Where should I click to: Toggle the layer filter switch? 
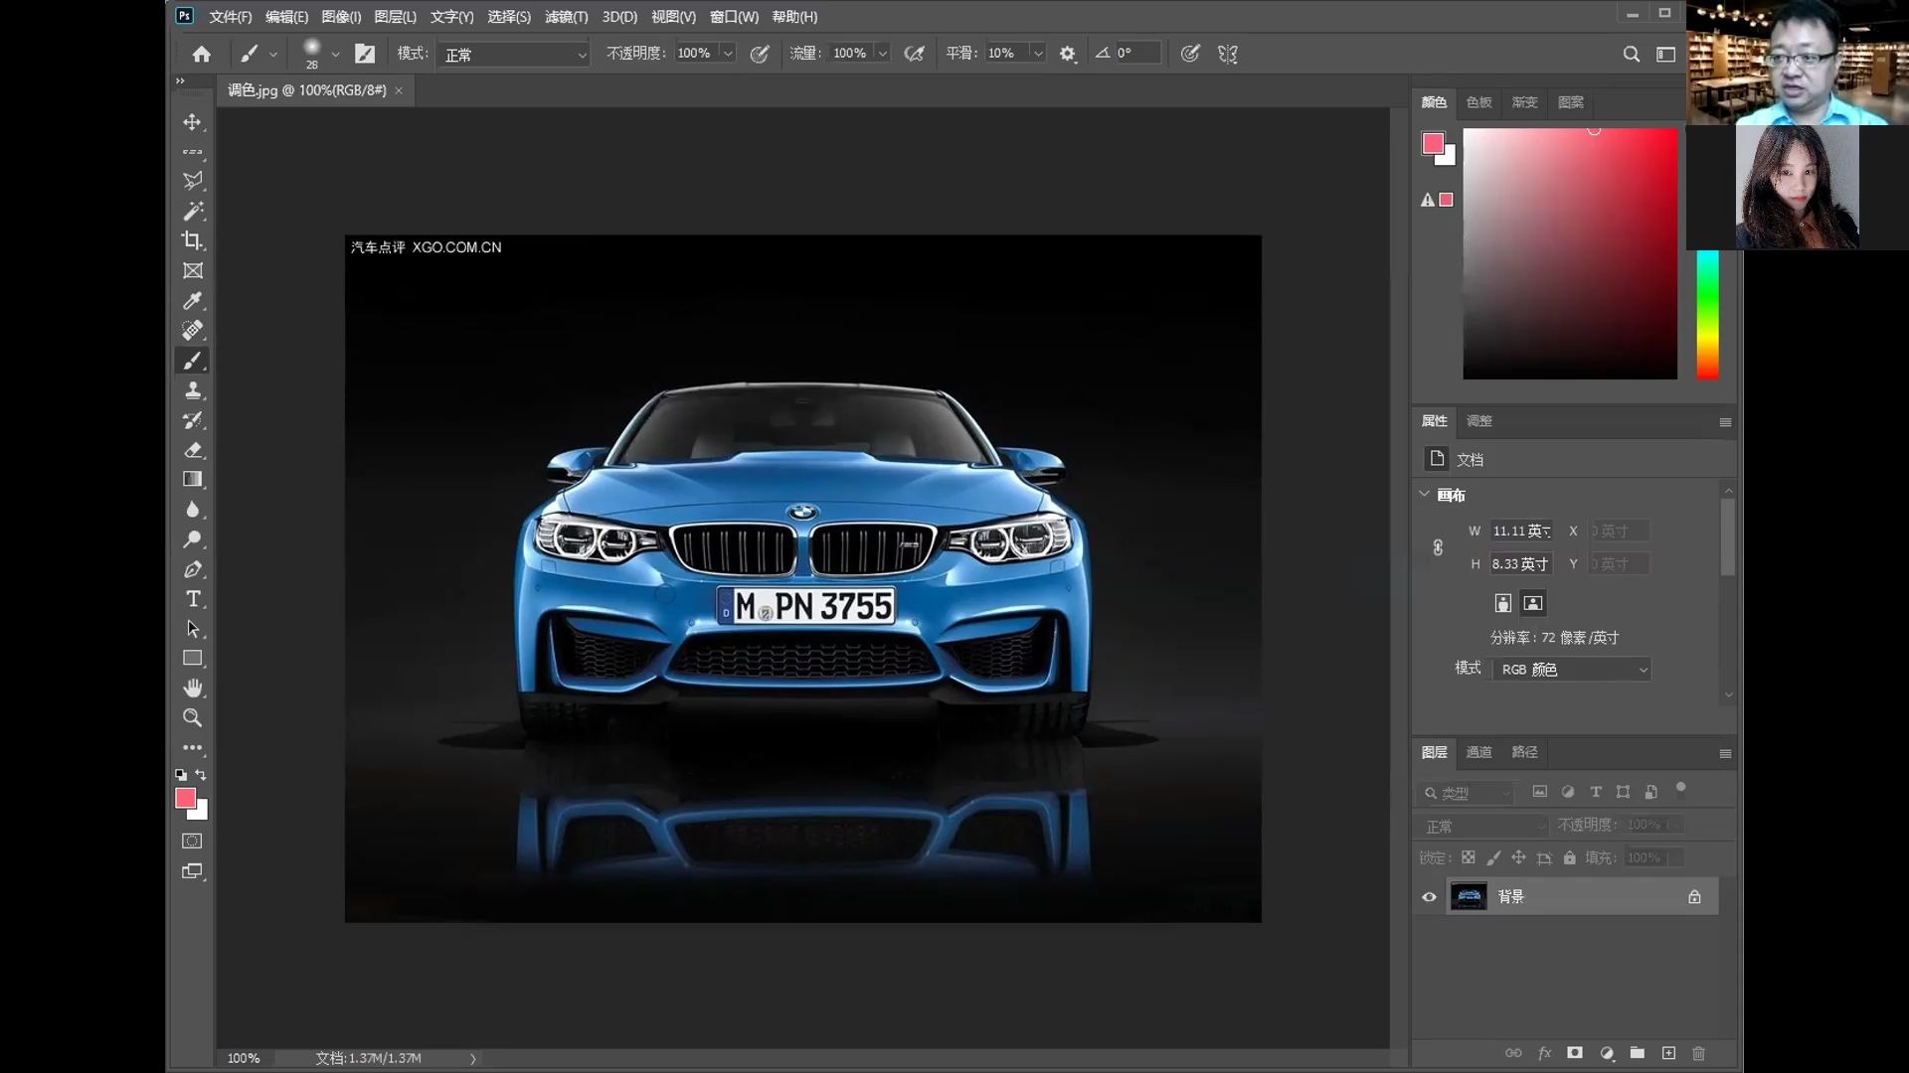(1681, 788)
